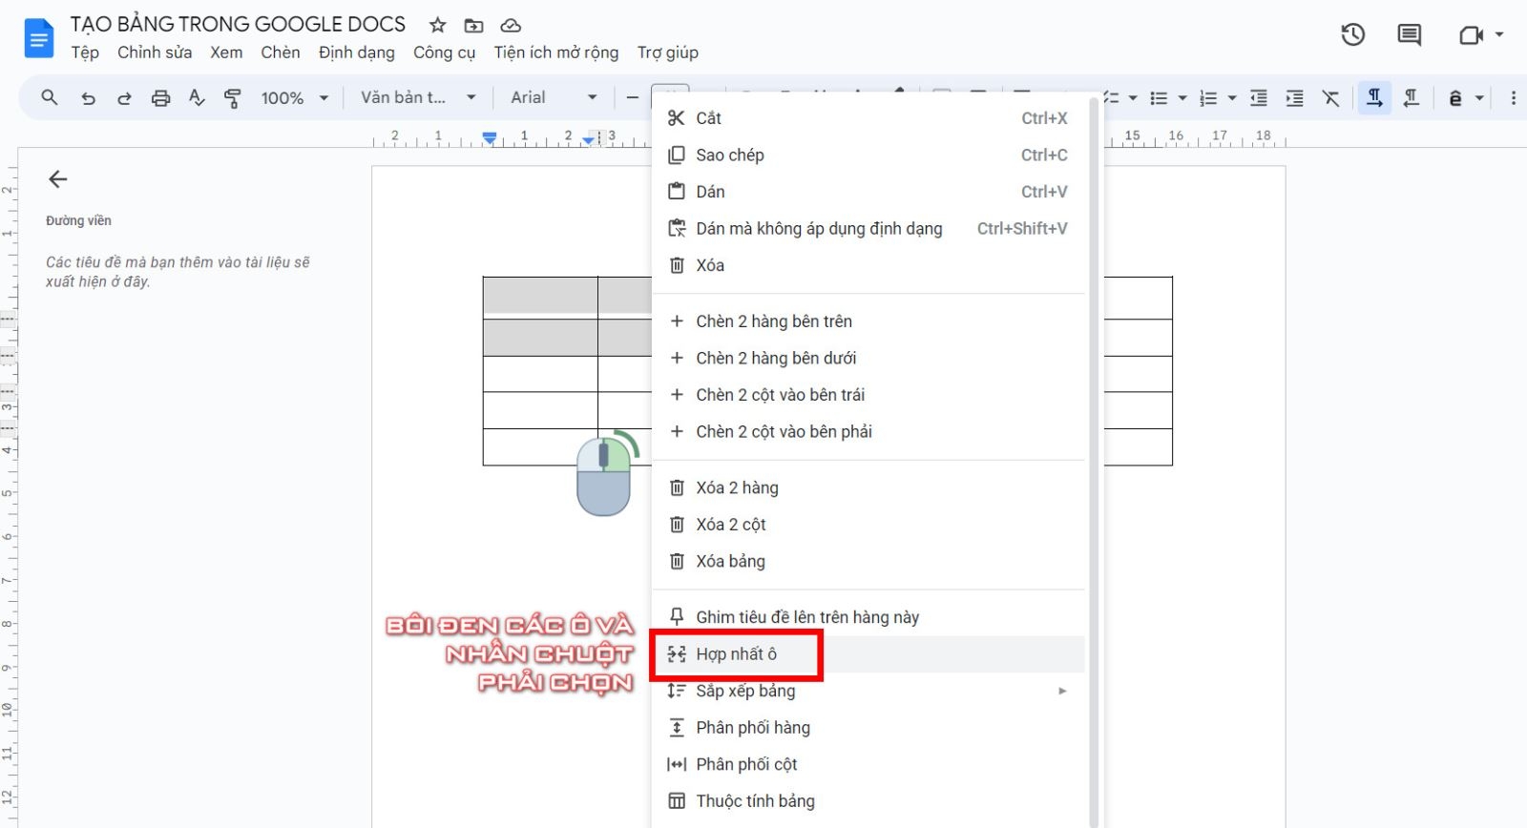Screen dimensions: 1527x828
Task: Start a video call with camera icon
Action: click(1471, 35)
